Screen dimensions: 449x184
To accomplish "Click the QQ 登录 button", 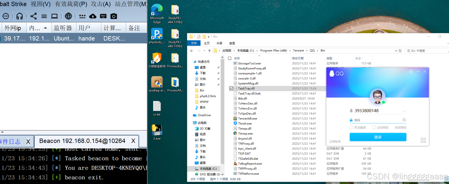I will coord(378,137).
